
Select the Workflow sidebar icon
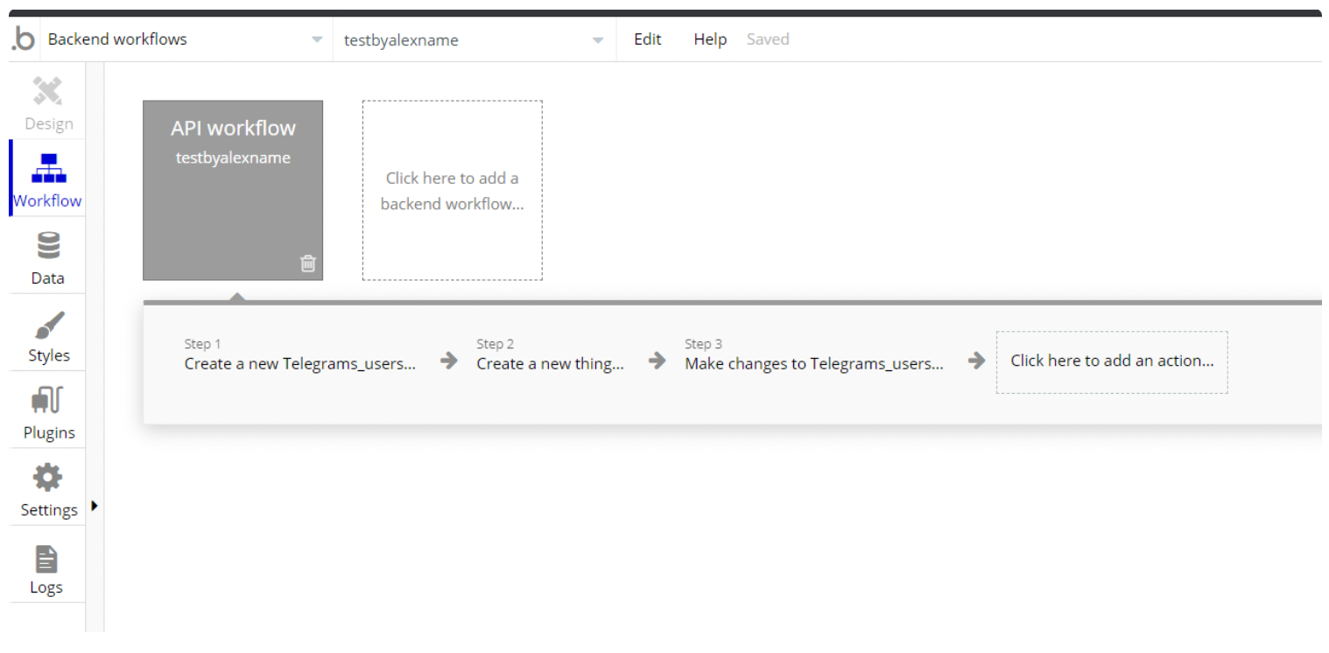48,168
